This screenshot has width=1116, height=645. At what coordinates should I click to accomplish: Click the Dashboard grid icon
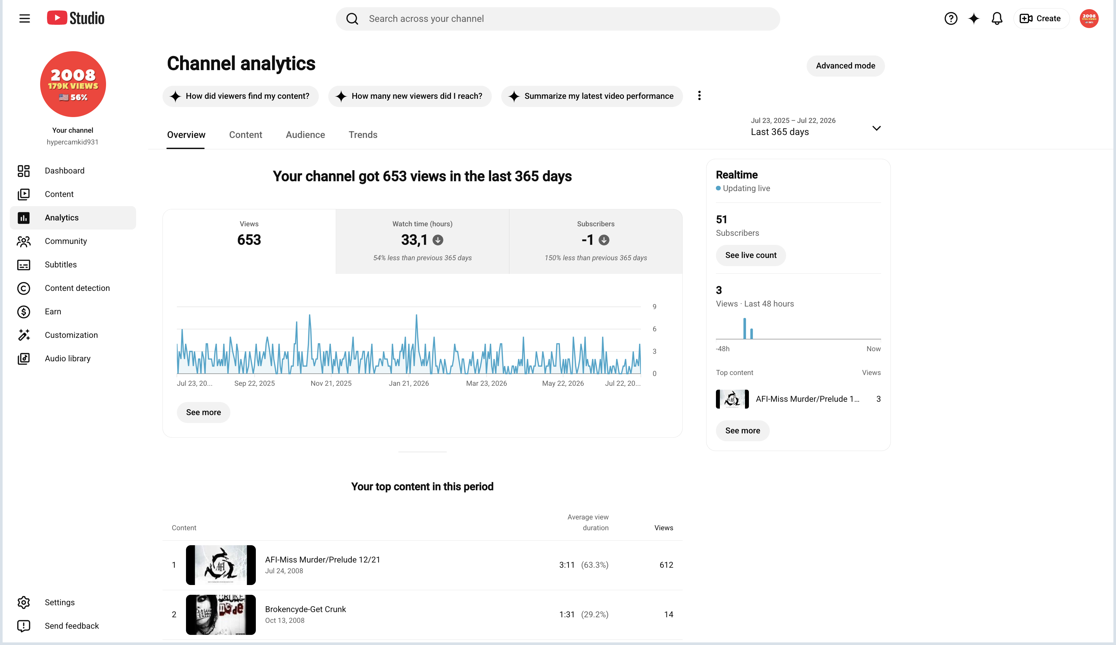23,171
